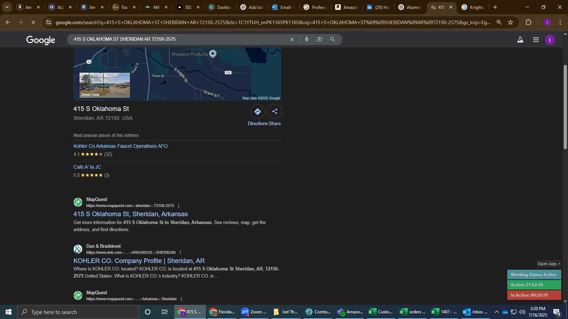Open Outlook Inbox from taskbar

pos(475,312)
